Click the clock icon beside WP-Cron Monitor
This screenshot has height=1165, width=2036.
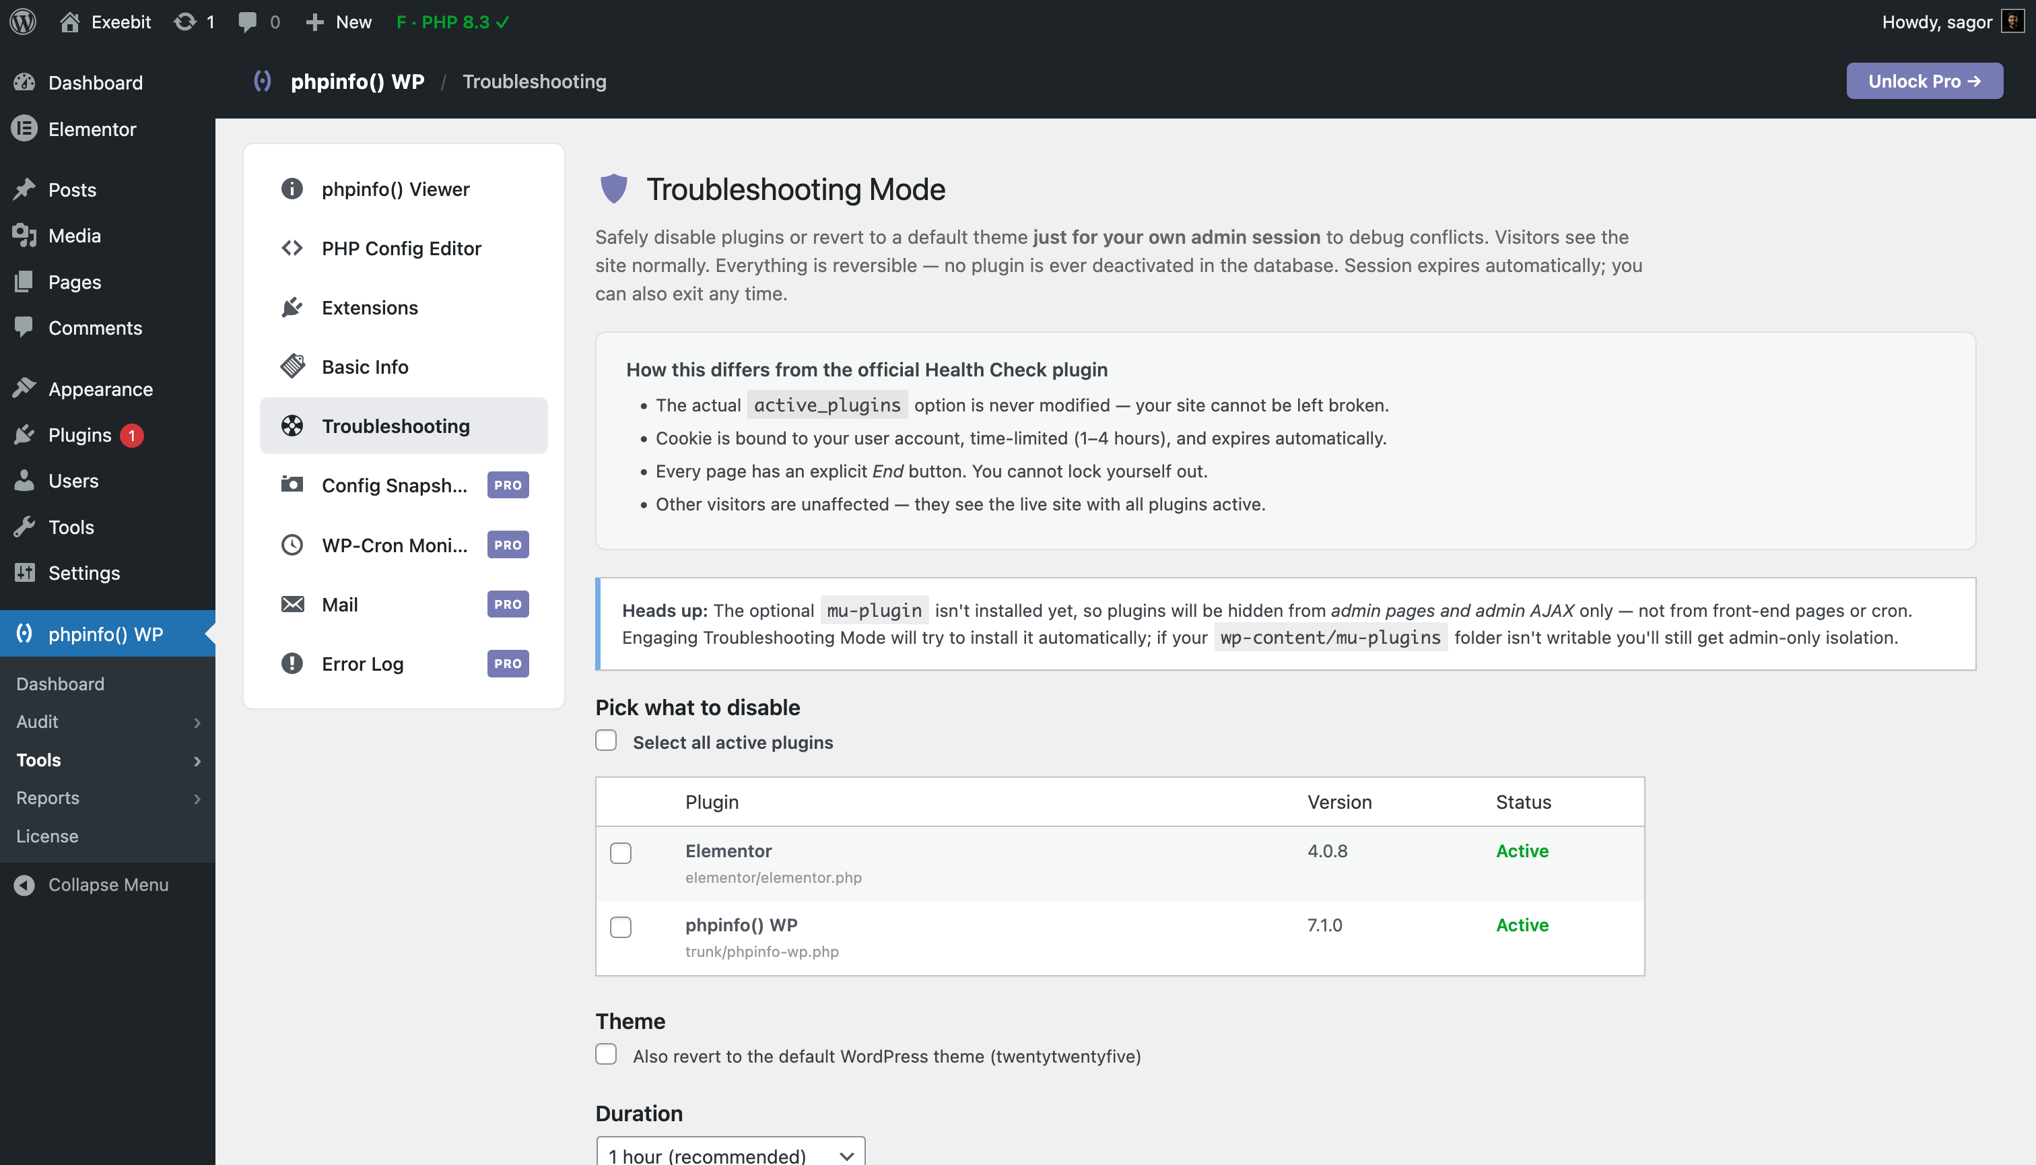click(x=292, y=545)
